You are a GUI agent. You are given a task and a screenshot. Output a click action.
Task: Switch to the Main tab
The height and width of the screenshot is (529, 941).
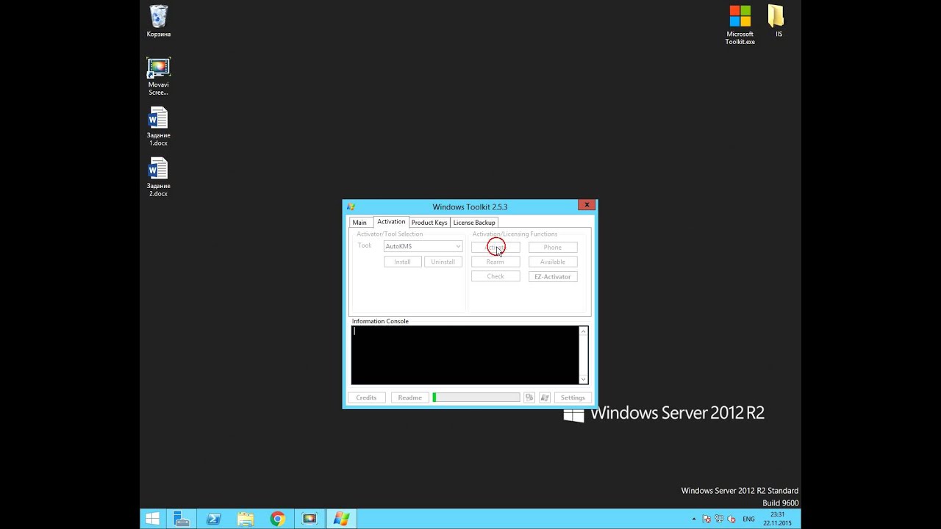pos(359,223)
